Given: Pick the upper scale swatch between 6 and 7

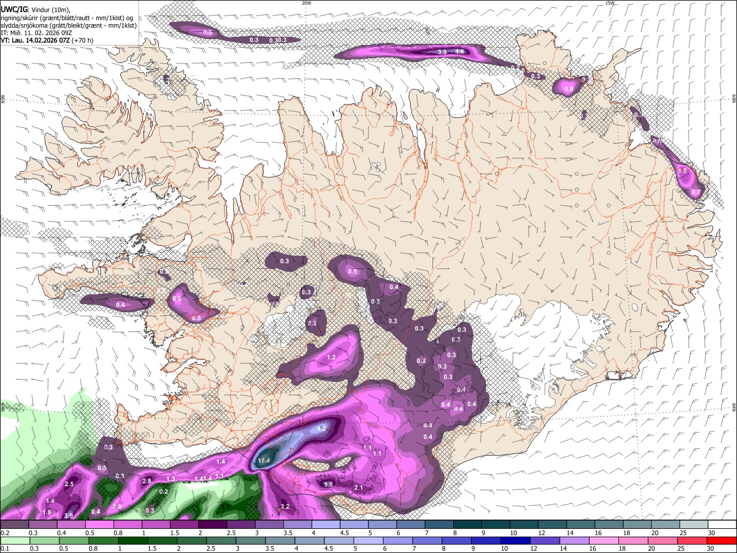Looking at the screenshot, I should (x=411, y=525).
